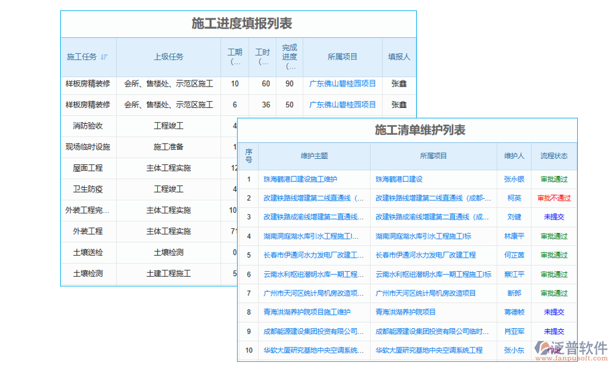614x368 pixels.
Task: Click the 长春市伊通河水力发电厂改建工程 project
Action: pos(432,255)
